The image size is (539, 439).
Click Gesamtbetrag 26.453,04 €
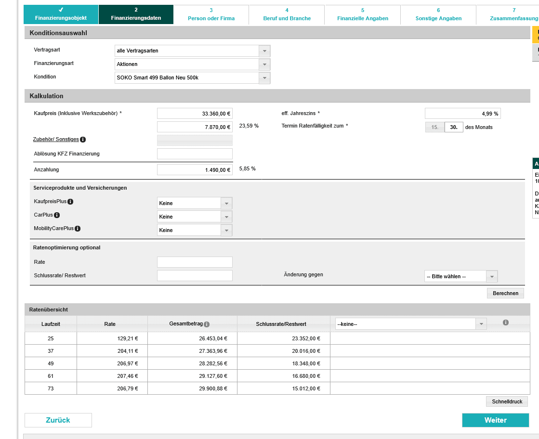tap(213, 338)
